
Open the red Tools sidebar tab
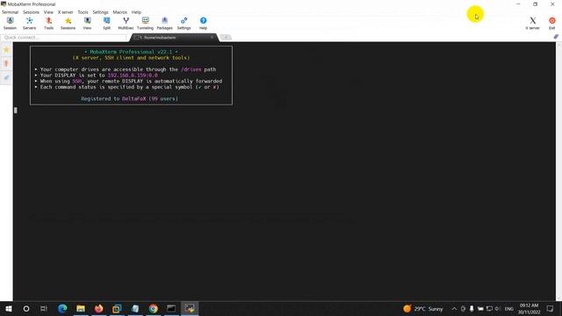[x=6, y=64]
